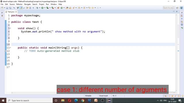This screenshot has height=103, width=184.
Task: Open Windows Start menu
Action: (3, 100)
